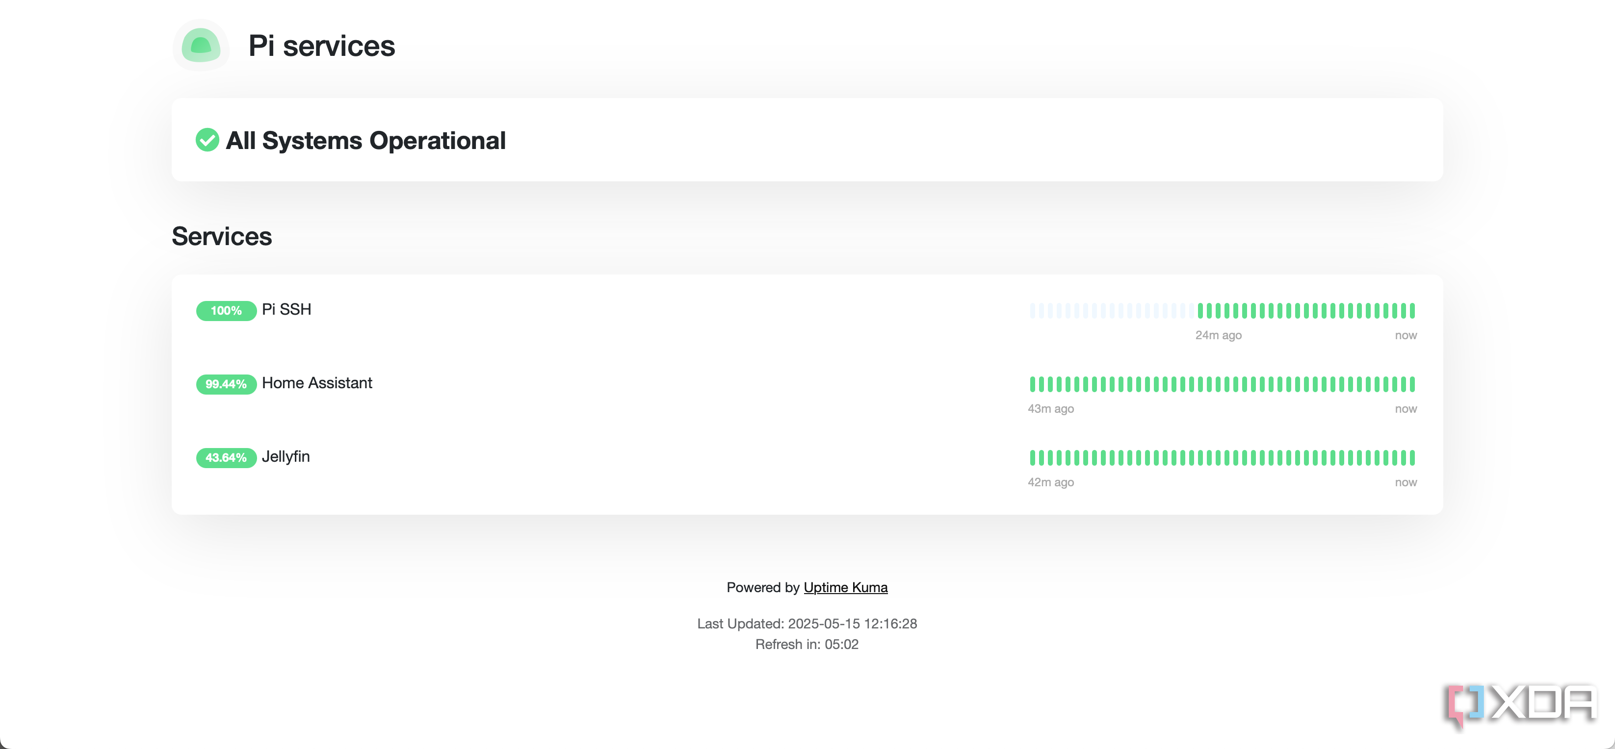Select the Pi SSH service name

(287, 309)
